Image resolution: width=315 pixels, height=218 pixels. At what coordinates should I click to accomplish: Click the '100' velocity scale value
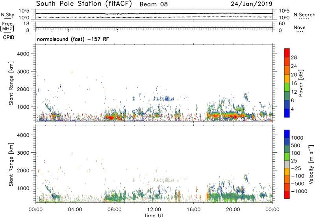[296, 153]
